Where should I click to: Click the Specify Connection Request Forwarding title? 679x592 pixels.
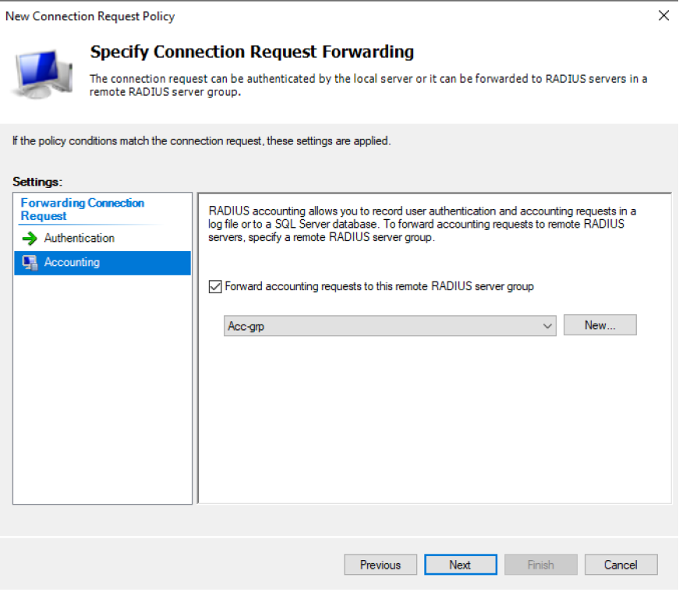(x=252, y=52)
